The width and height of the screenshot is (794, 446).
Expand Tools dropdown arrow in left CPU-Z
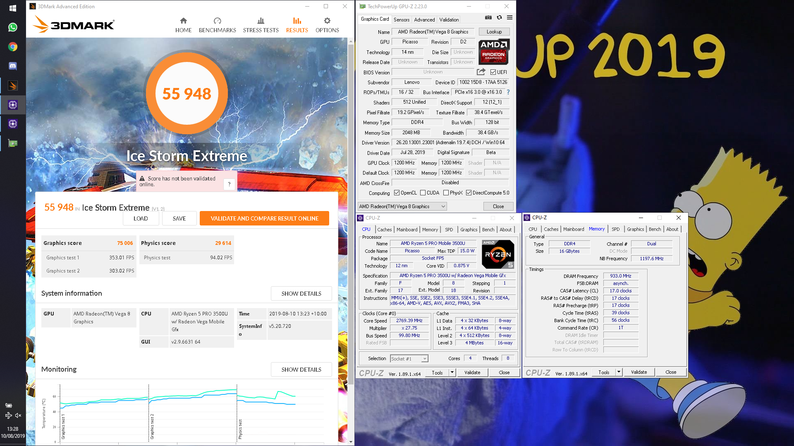coord(452,372)
